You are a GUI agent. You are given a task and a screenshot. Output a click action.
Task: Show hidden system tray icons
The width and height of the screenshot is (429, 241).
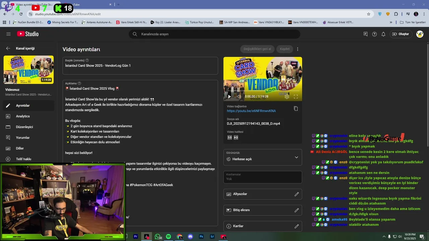(384, 237)
